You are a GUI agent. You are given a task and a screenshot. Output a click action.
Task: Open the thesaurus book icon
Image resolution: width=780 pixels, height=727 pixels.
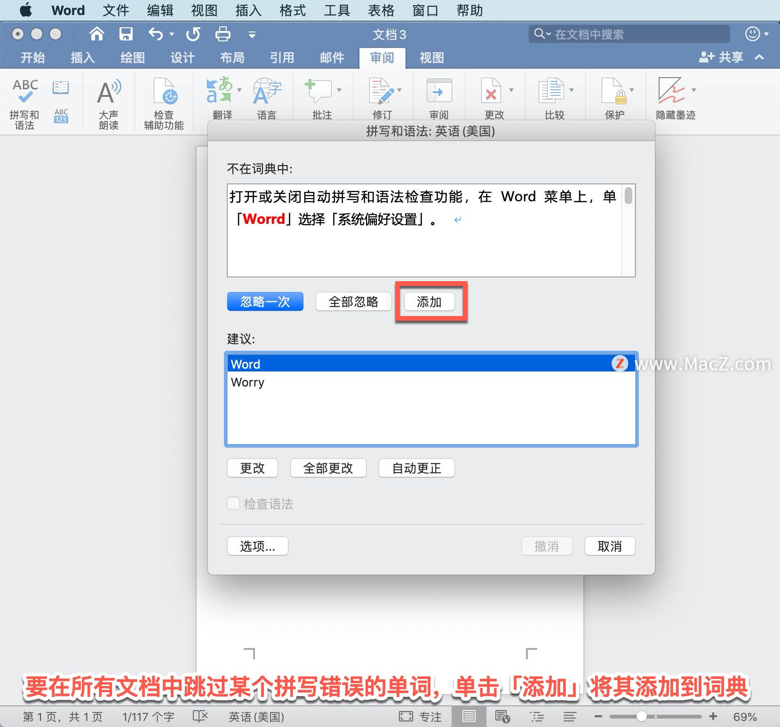[x=61, y=88]
